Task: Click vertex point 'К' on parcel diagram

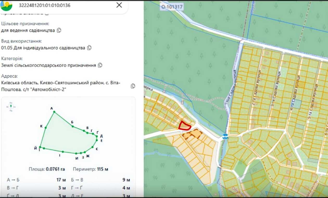Action: coord(46,128)
